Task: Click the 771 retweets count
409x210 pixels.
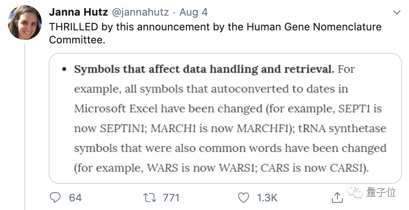Action: (171, 198)
